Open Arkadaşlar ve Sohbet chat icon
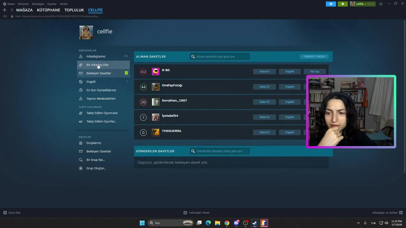This screenshot has width=406, height=228. [401, 213]
